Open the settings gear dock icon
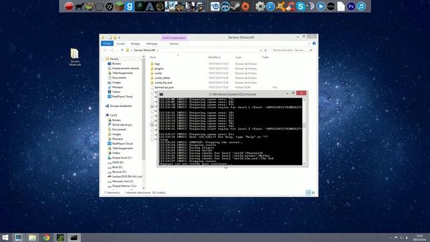The image size is (430, 242). 260,6
